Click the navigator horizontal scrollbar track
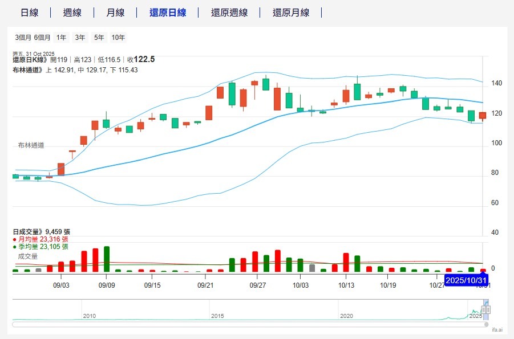The height and width of the screenshot is (339, 514). click(x=245, y=324)
